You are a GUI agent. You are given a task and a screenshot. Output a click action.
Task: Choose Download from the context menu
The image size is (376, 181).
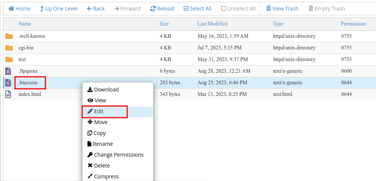click(x=106, y=90)
